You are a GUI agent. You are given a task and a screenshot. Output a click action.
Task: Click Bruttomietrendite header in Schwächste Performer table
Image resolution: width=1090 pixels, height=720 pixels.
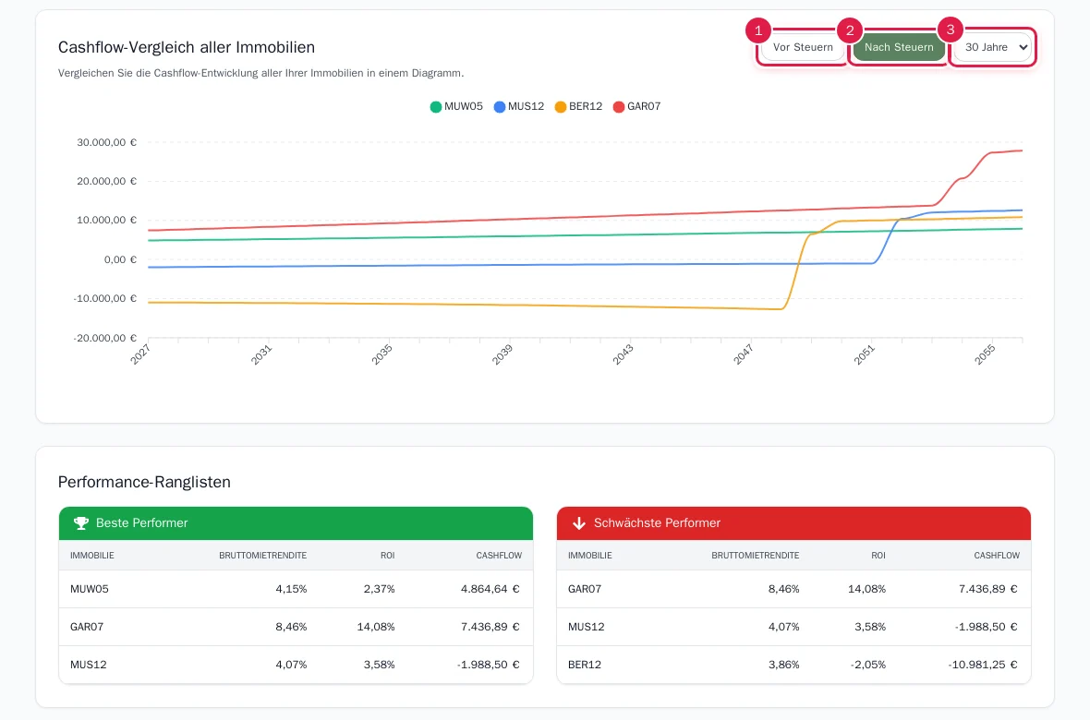755,556
